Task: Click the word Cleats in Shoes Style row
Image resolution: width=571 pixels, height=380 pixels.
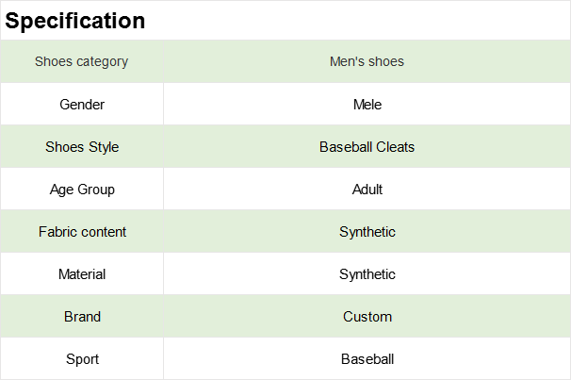Action: tap(395, 147)
